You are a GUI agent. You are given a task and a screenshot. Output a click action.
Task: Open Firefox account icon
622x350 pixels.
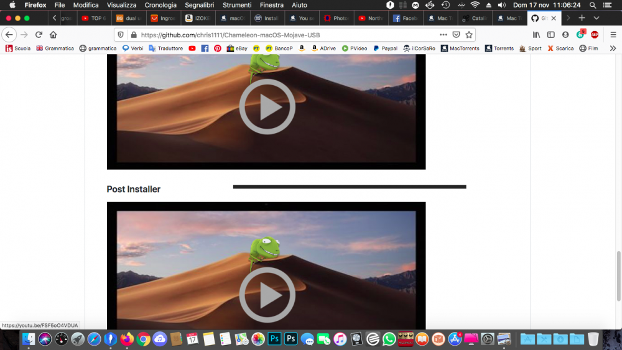(565, 35)
